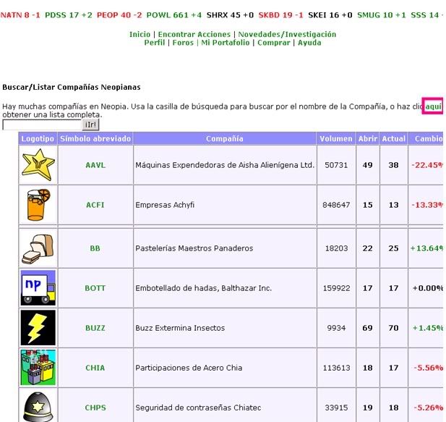Click the BUZZ lightning bolt logo
446x422 pixels.
click(38, 328)
